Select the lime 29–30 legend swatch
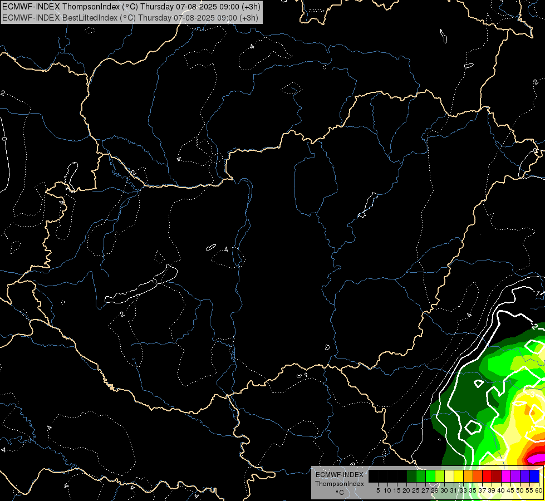Image resolution: width=545 pixels, height=501 pixels. [440, 477]
